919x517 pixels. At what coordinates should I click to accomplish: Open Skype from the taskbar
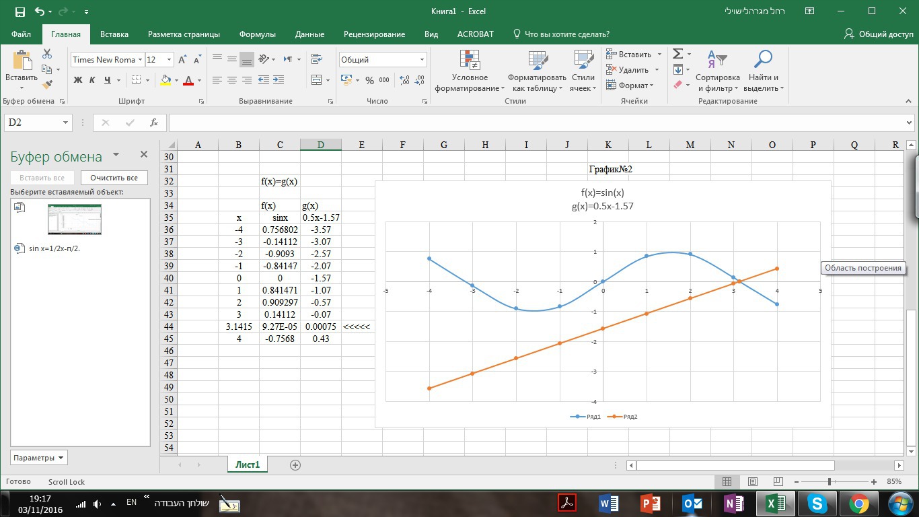(x=817, y=503)
